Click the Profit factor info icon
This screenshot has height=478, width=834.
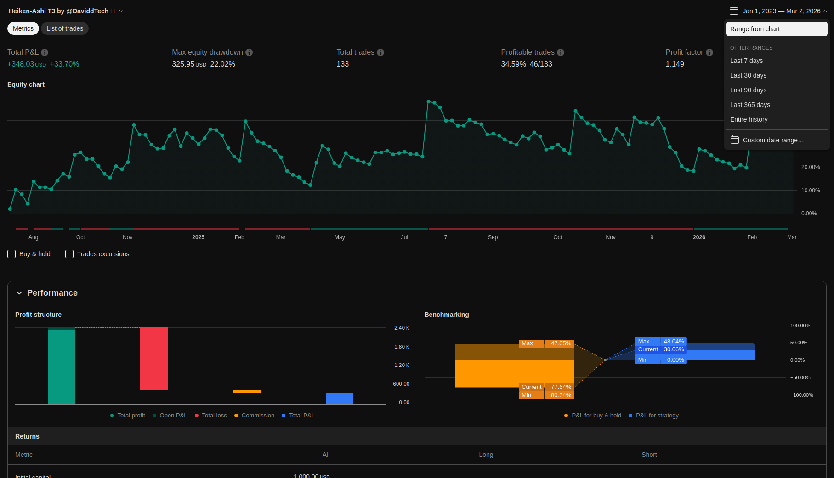(709, 52)
